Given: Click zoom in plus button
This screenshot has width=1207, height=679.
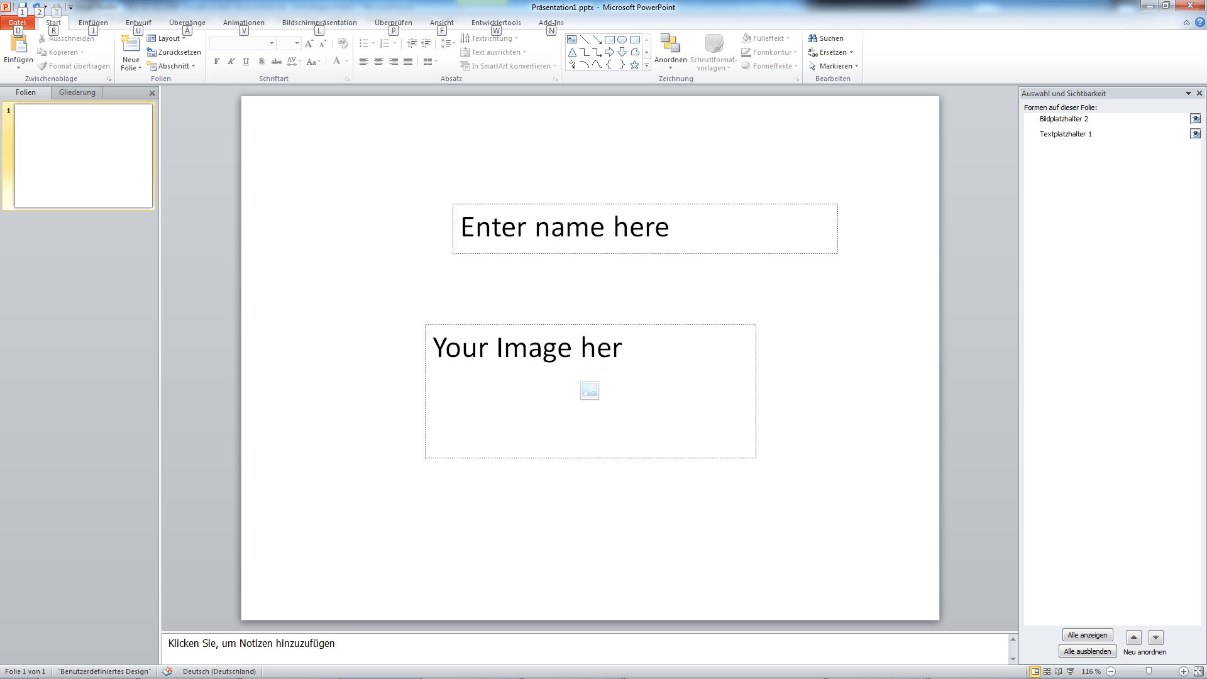Looking at the screenshot, I should click(1183, 671).
